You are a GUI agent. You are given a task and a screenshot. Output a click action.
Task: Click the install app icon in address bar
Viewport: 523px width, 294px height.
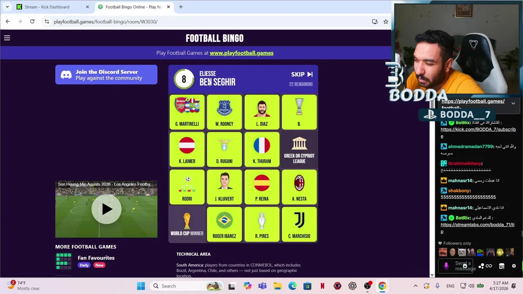coord(375,22)
